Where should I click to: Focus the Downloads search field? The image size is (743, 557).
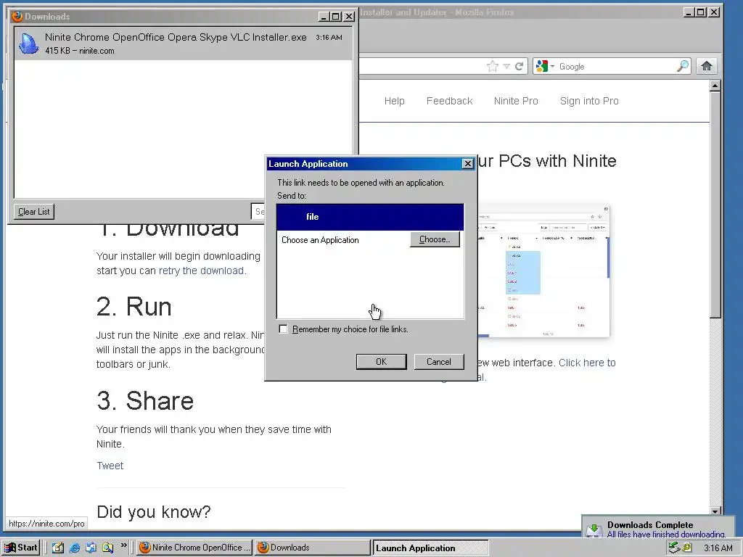tap(258, 212)
